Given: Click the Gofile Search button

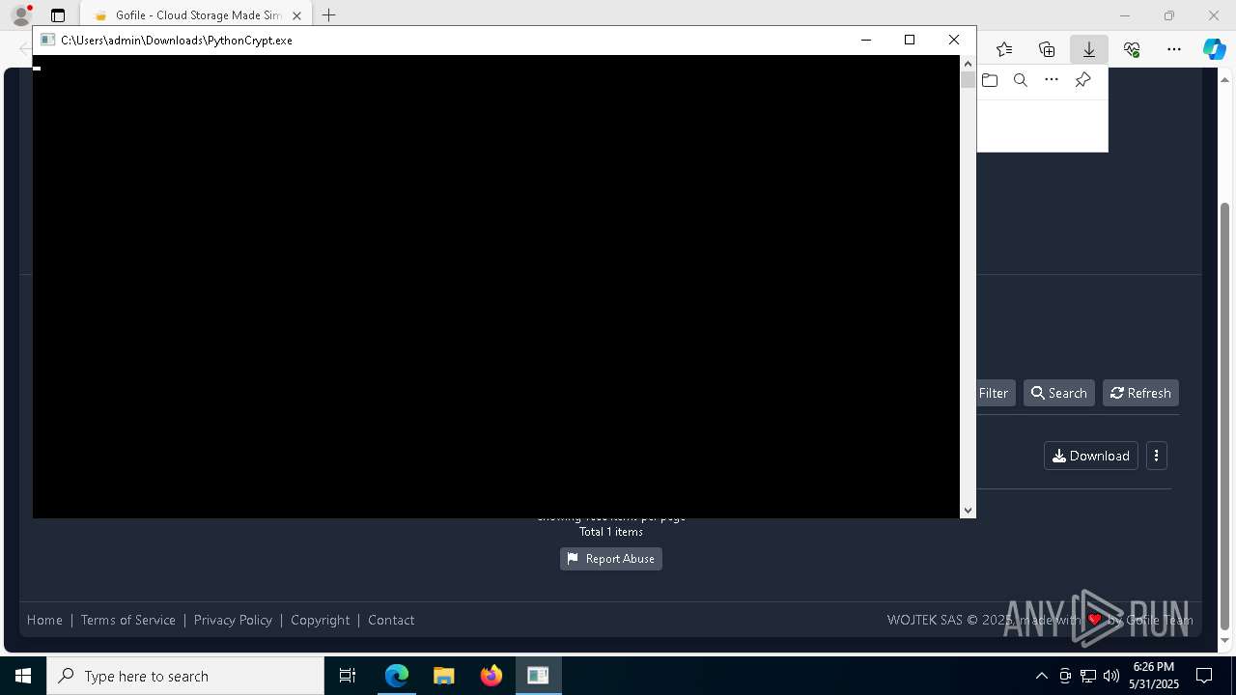Looking at the screenshot, I should (1059, 393).
